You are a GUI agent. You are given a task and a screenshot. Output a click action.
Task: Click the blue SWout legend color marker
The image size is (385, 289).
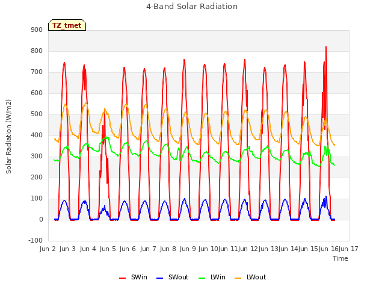coord(159,278)
